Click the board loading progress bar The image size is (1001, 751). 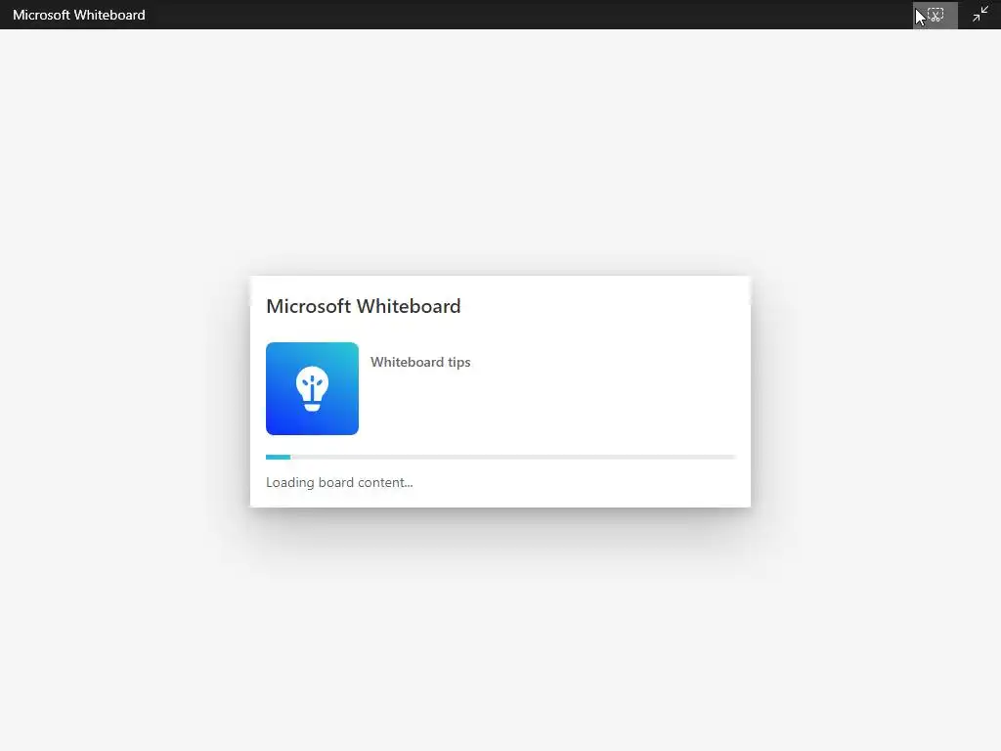pyautogui.click(x=501, y=458)
